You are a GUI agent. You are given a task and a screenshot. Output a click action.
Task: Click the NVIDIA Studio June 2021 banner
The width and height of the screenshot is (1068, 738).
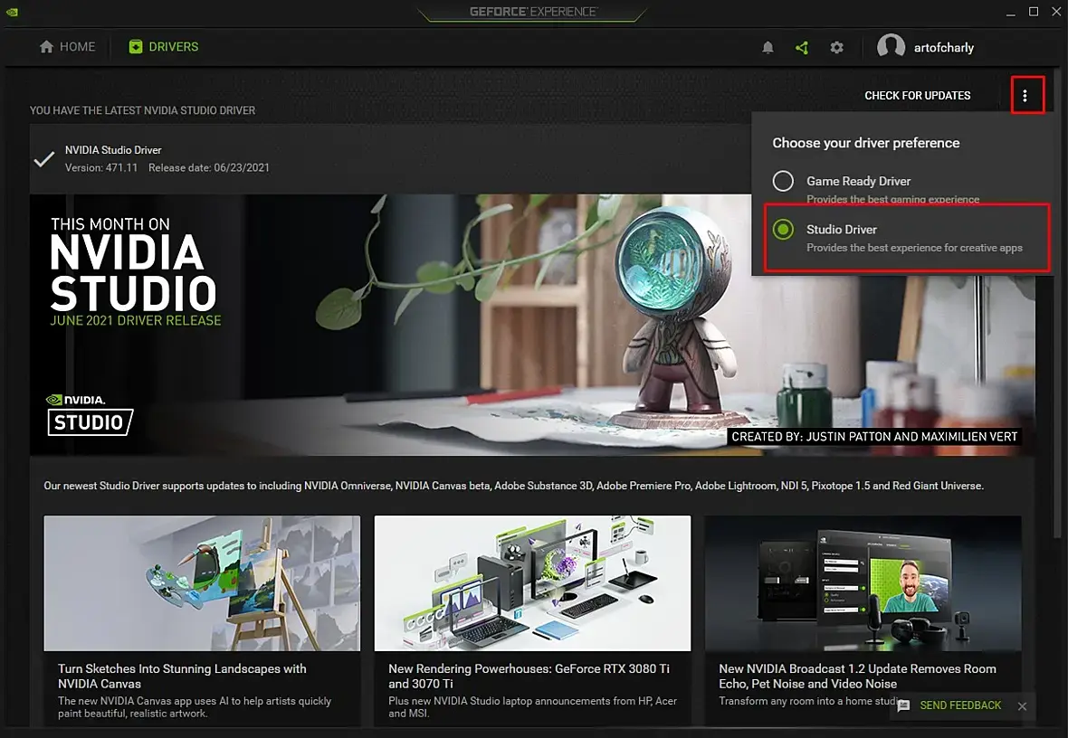[x=532, y=326]
